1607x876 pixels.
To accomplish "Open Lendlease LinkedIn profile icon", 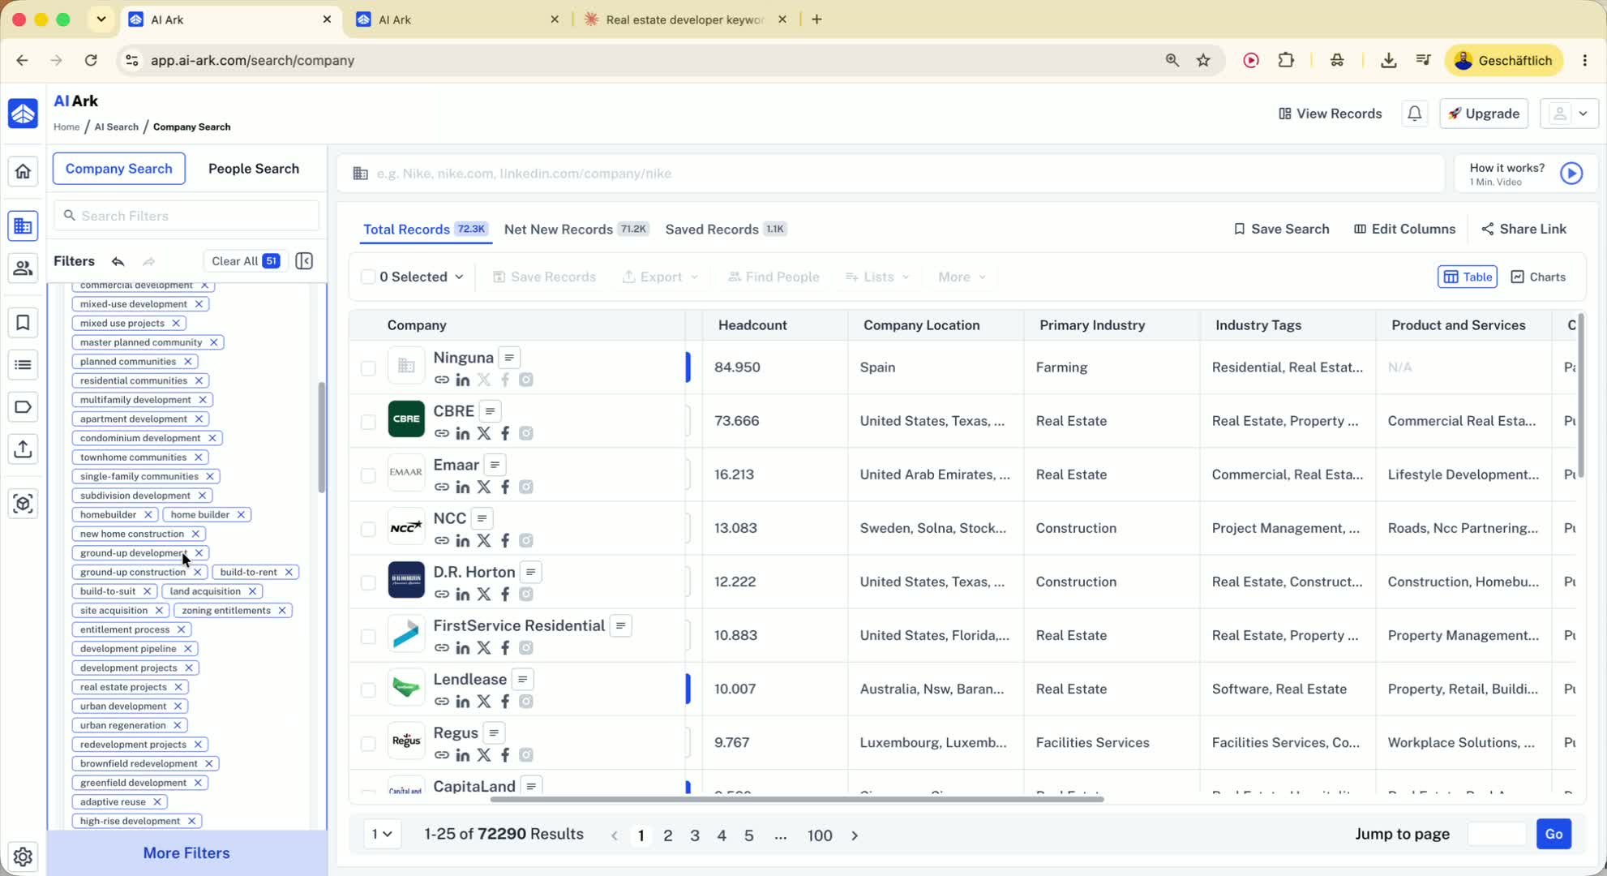I will point(463,702).
